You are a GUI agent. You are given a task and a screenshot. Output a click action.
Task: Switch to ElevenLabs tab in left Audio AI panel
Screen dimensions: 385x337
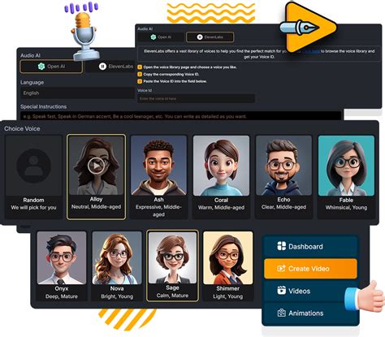(x=110, y=67)
